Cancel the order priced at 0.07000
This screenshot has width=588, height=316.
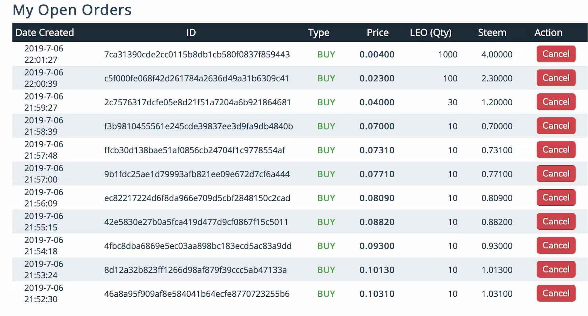tap(556, 126)
